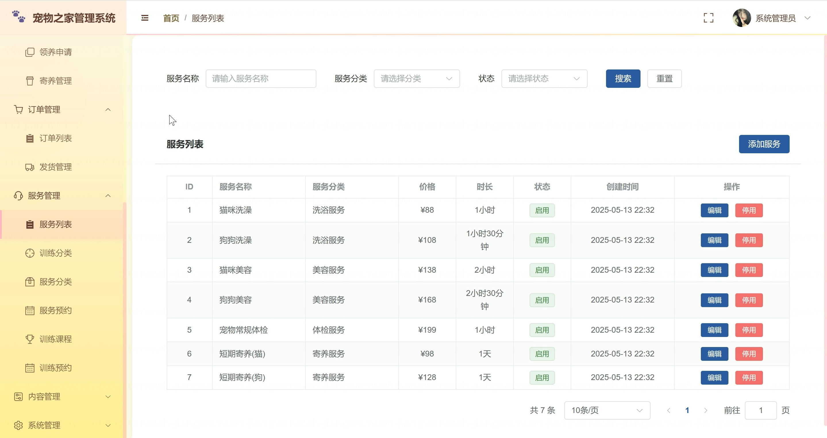This screenshot has height=438, width=827.
Task: Open the 状态 filter dropdown
Action: coord(544,79)
